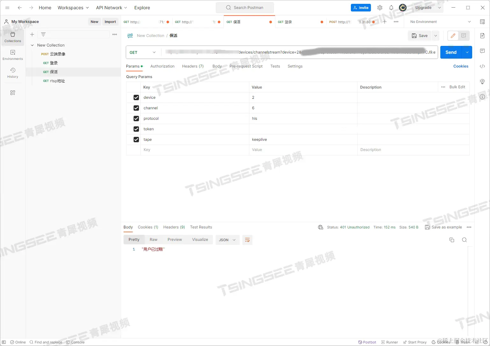
Task: Switch to edit (pencil) mode
Action: pos(453,36)
